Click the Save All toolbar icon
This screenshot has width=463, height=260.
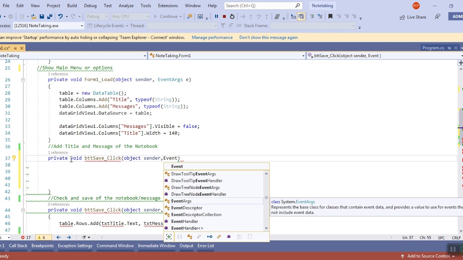click(50, 16)
